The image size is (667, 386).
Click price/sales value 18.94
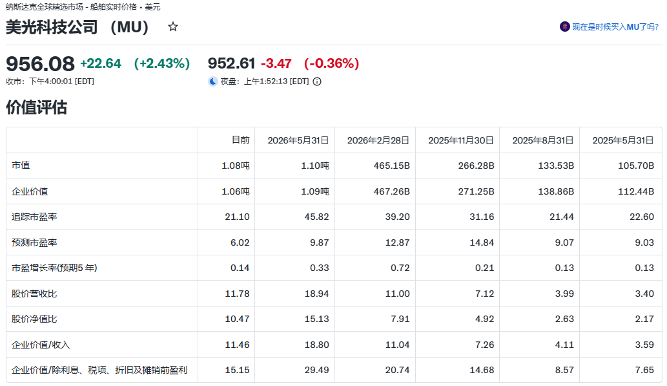(x=317, y=294)
